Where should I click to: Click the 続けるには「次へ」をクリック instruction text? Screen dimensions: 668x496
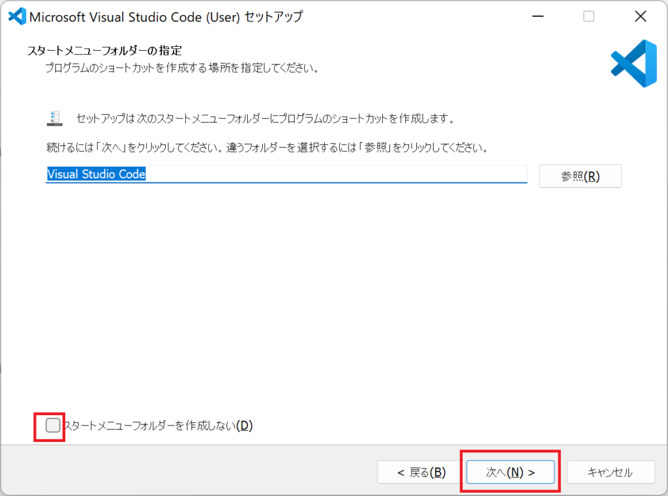[x=267, y=147]
